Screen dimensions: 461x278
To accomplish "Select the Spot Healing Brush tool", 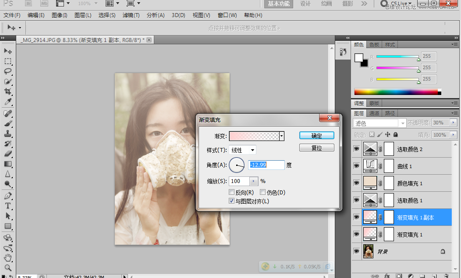I will click(x=8, y=113).
